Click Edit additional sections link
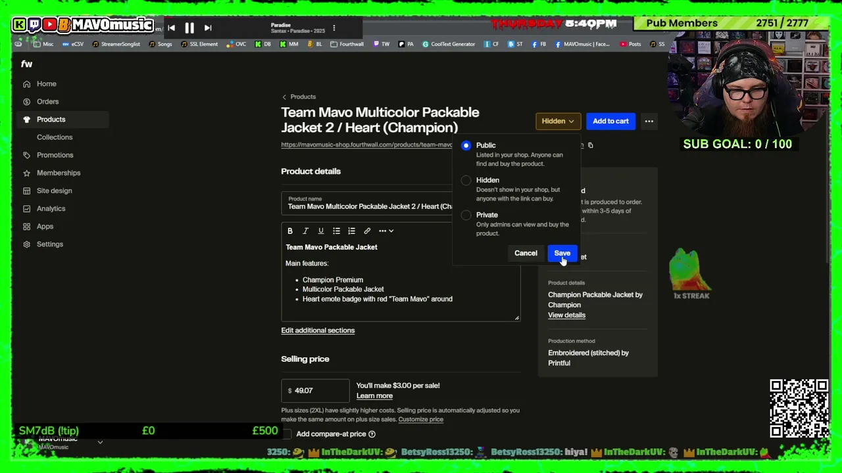This screenshot has height=473, width=842. click(318, 330)
